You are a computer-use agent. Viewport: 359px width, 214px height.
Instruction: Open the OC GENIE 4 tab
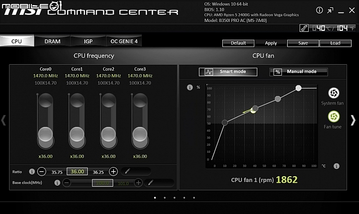click(x=124, y=41)
